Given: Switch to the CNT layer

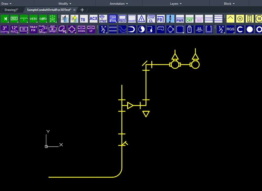Looking at the screenshot, I should (189, 19).
